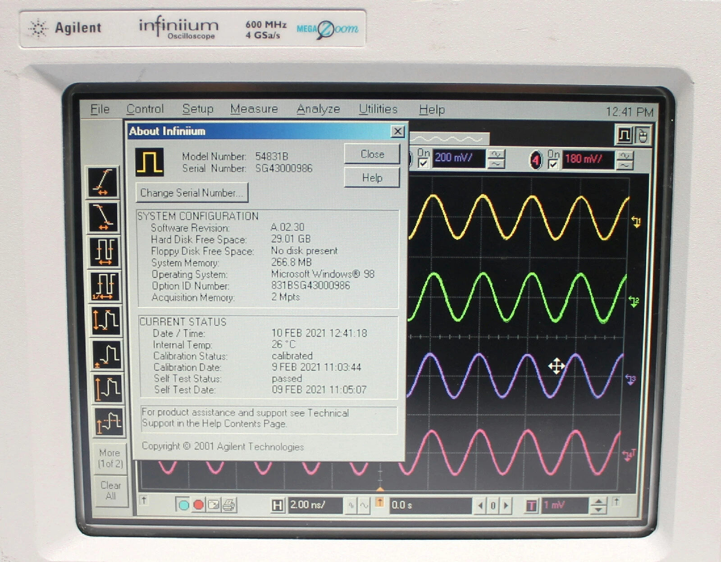Click the teal Run acquisition button
The width and height of the screenshot is (721, 562).
point(183,505)
